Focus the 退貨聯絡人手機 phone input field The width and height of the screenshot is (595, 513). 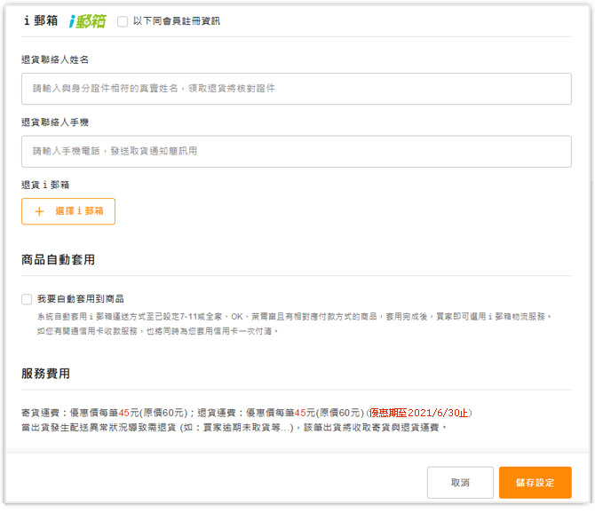pyautogui.click(x=296, y=151)
